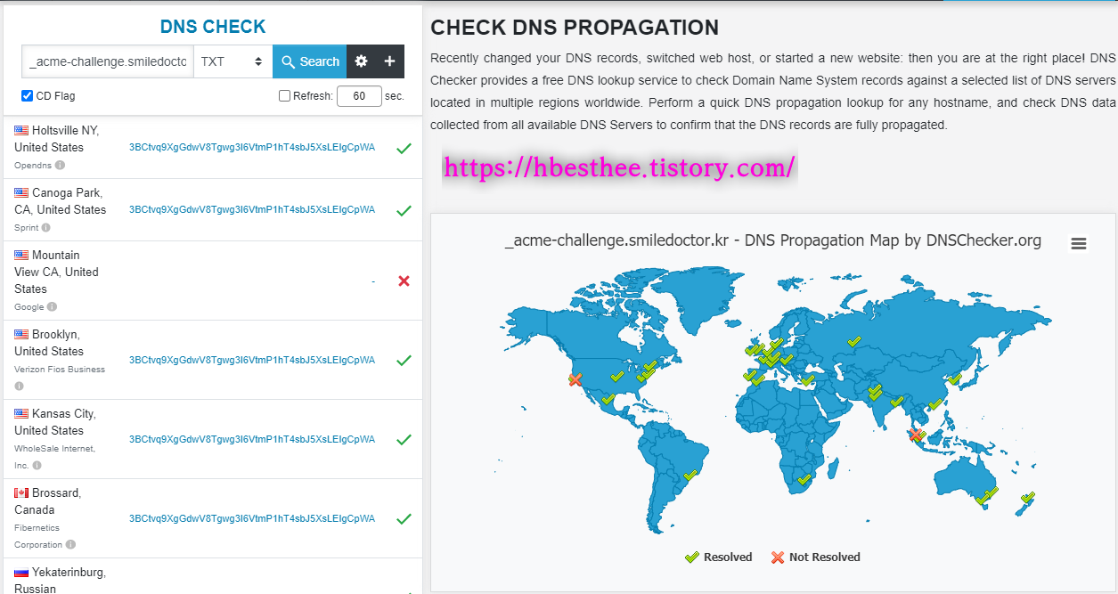
Task: Click the resolved marker in Brazil
Action: click(689, 476)
